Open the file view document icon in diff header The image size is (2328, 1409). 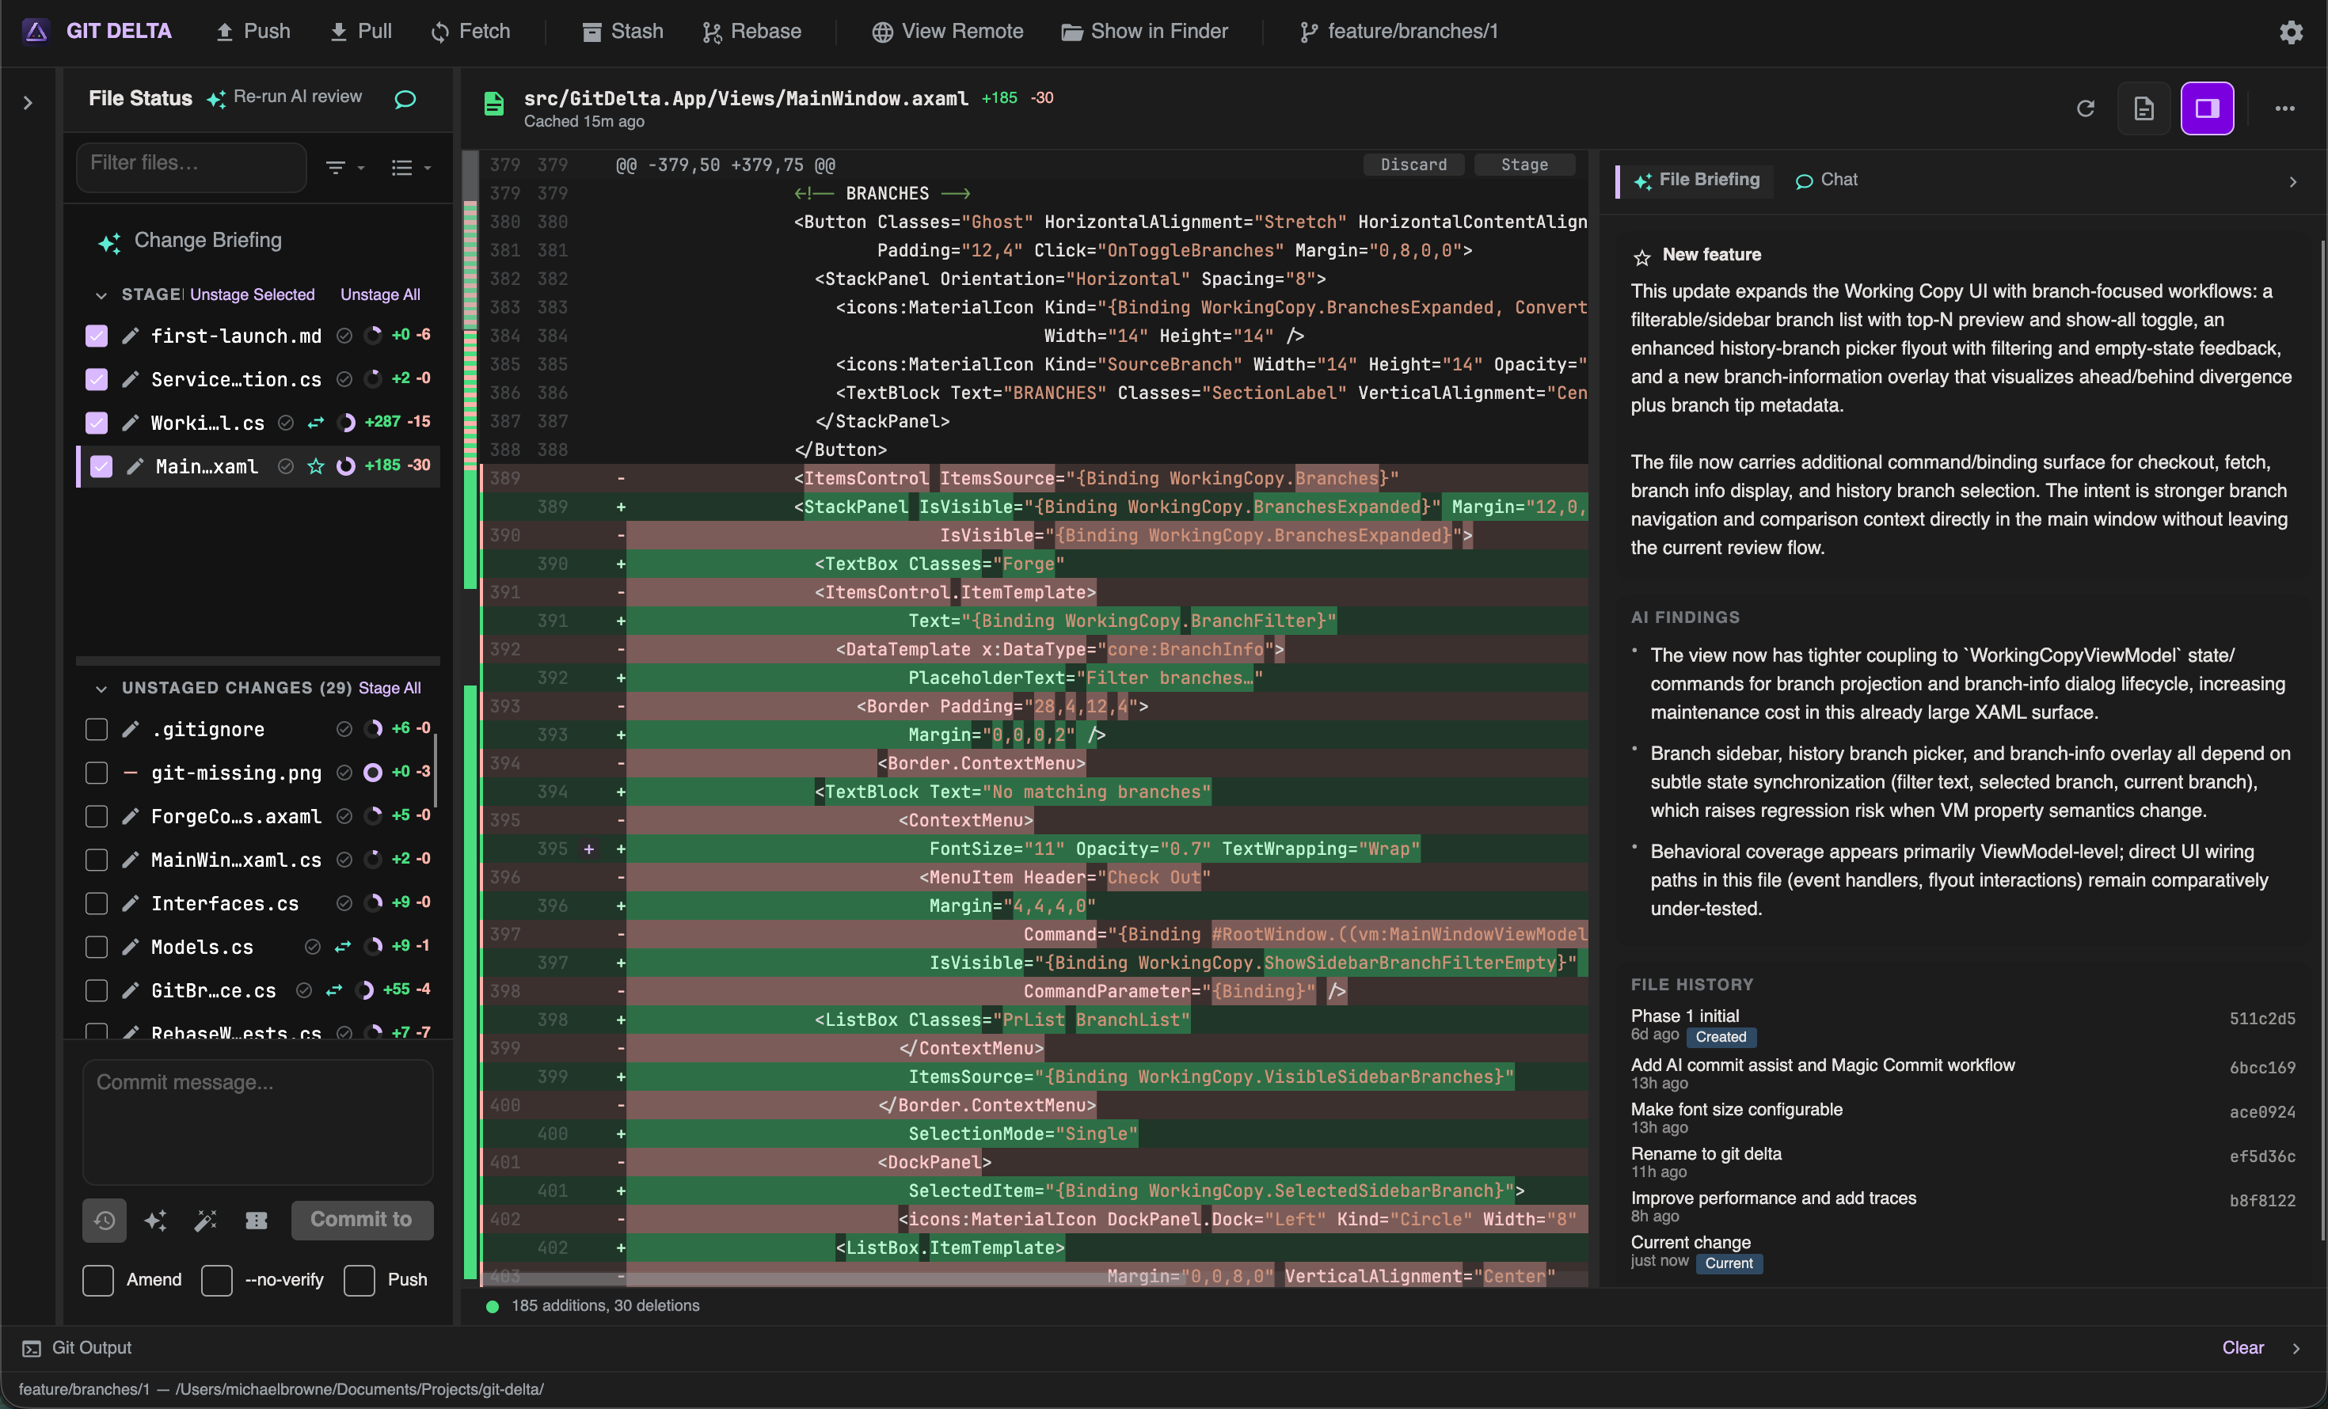(x=2144, y=108)
